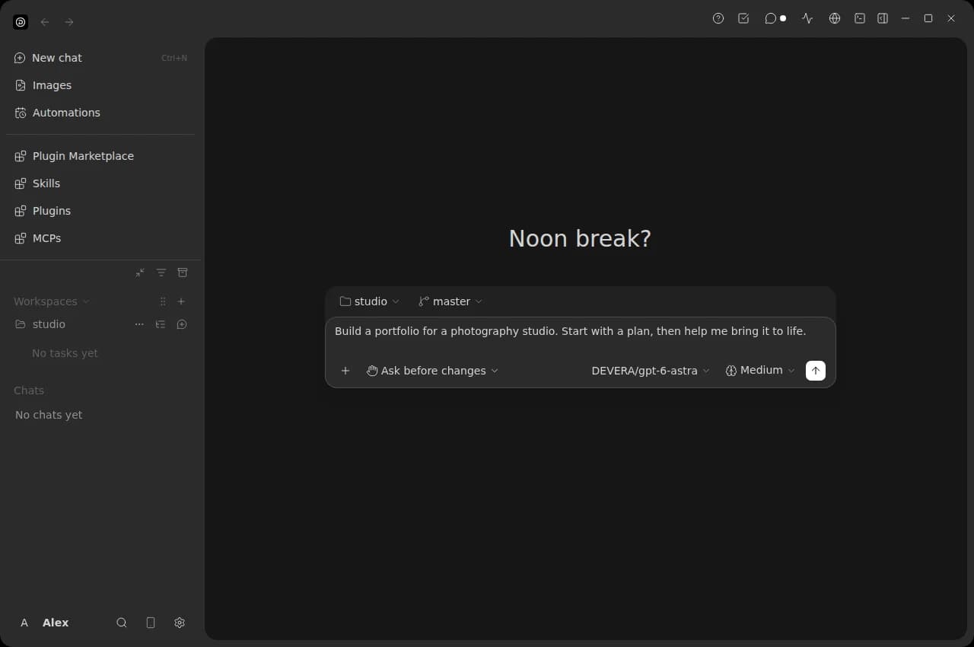Start a New chat

[100, 58]
